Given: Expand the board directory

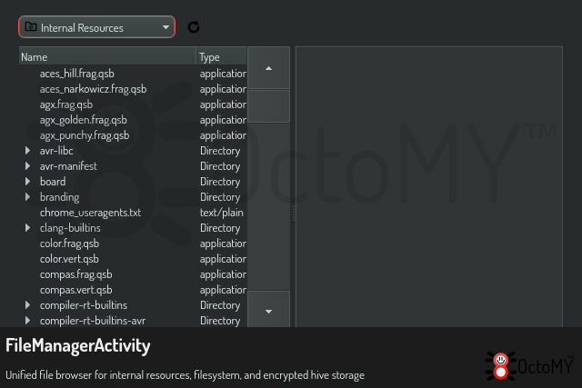Looking at the screenshot, I should click(x=27, y=182).
